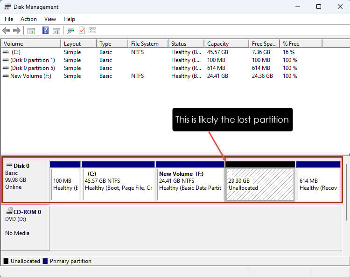Screen dimensions: 350x277
Task: Open the Action menu
Action: point(28,19)
